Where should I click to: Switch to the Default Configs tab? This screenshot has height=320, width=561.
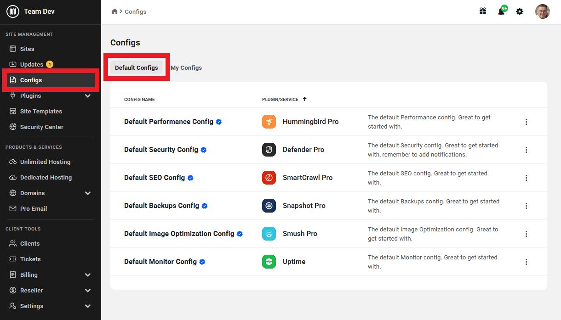(137, 67)
